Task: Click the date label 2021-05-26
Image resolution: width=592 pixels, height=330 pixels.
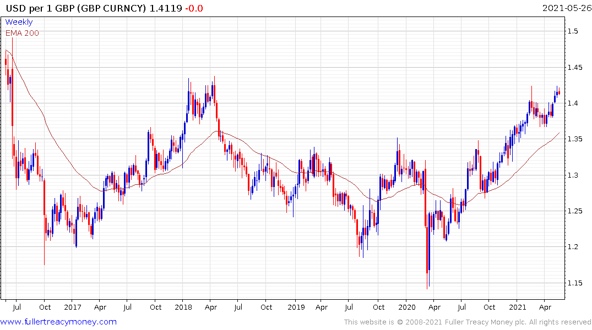Action: [x=567, y=8]
